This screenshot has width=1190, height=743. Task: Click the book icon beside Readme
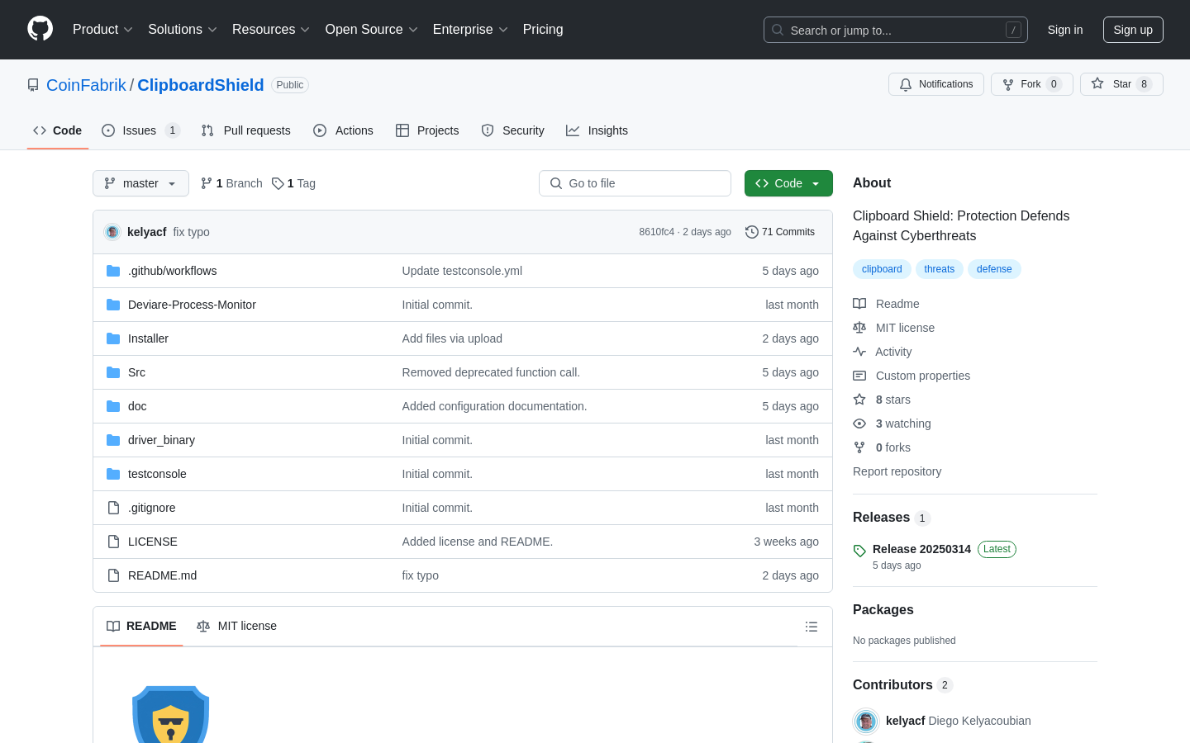pos(859,304)
